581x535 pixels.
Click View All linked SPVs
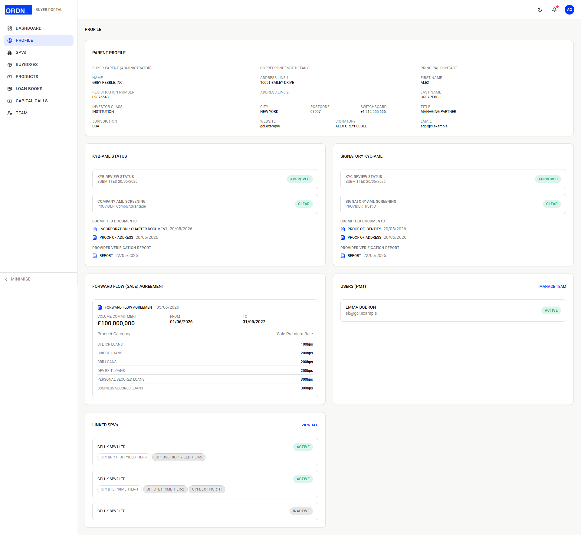coord(310,425)
